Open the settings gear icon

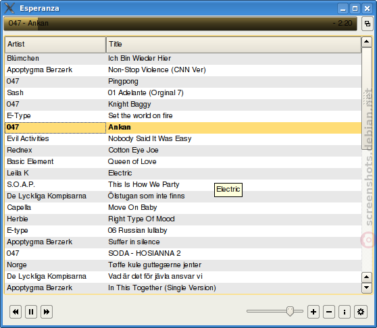360,312
